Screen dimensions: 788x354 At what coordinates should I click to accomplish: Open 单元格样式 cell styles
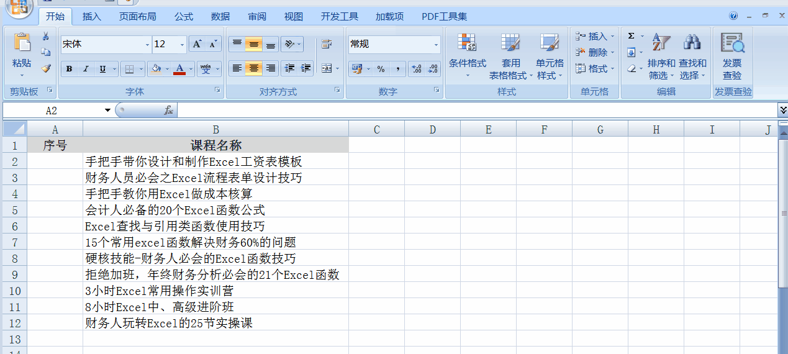(x=550, y=57)
